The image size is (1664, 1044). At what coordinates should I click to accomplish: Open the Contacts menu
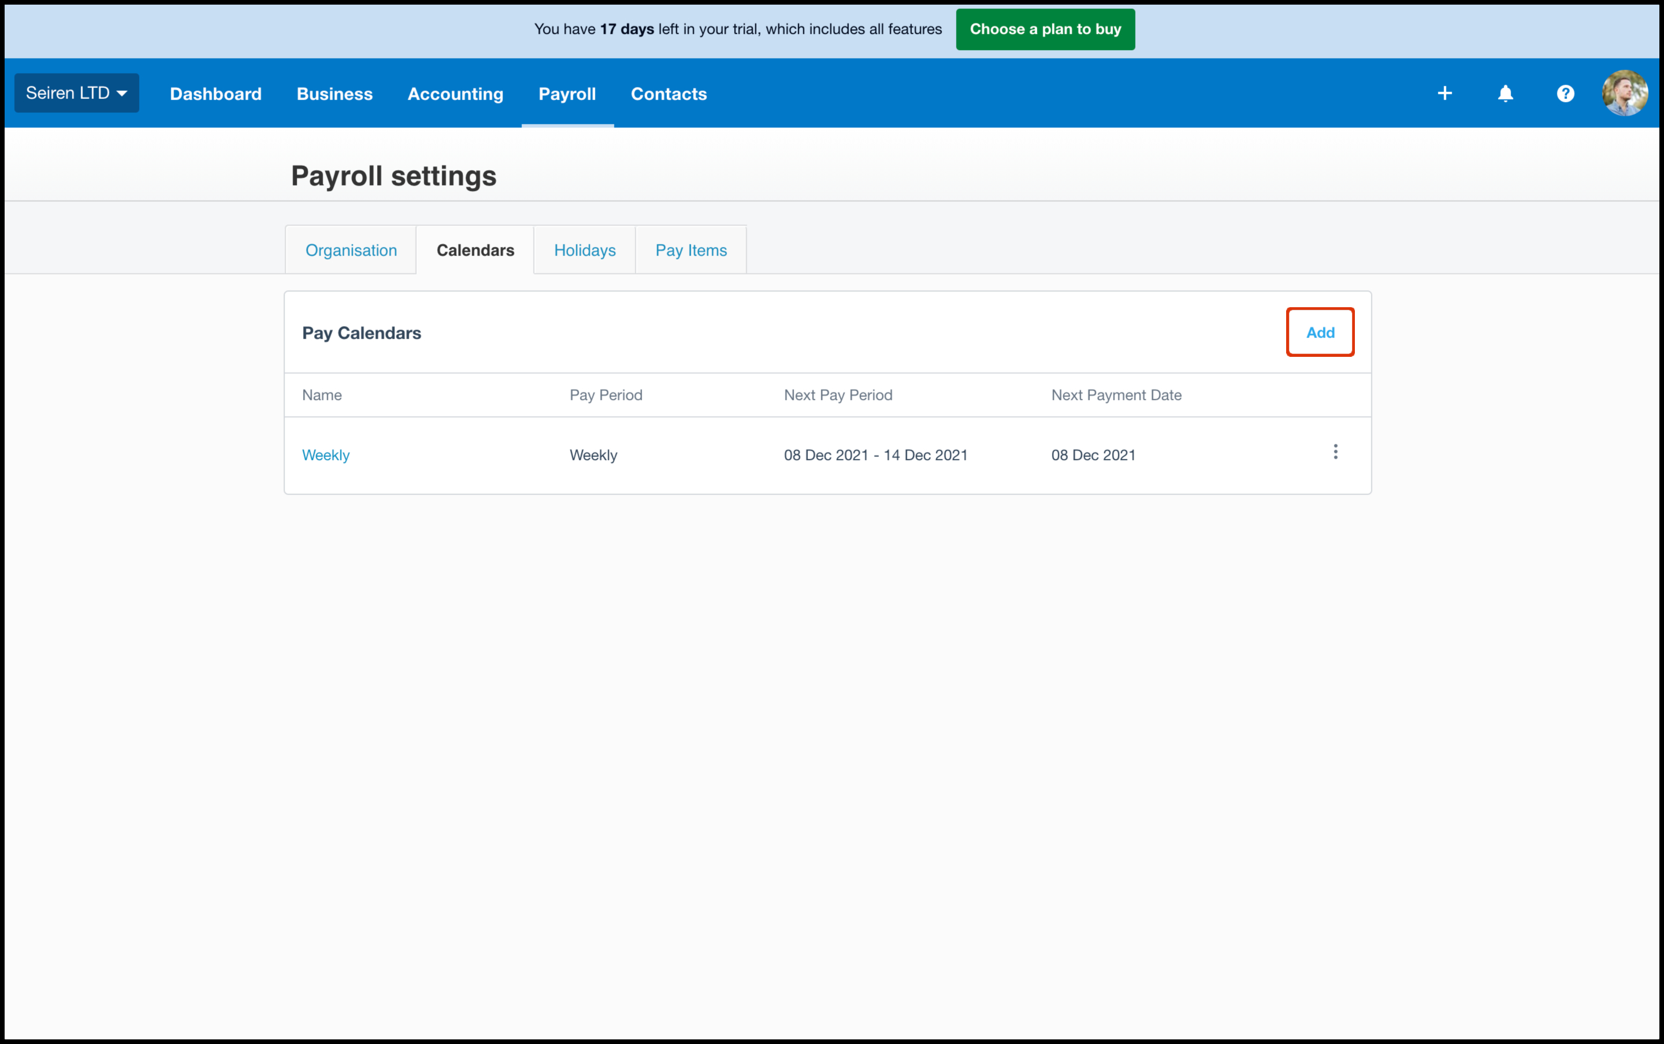pyautogui.click(x=668, y=94)
